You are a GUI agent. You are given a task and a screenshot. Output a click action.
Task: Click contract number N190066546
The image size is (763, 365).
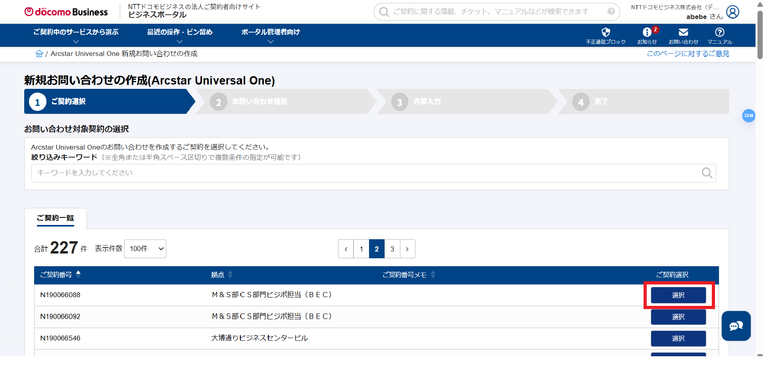tap(60, 338)
